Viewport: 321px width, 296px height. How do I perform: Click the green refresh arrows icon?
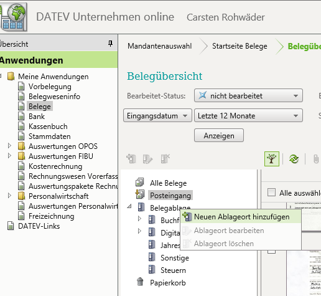click(x=294, y=159)
